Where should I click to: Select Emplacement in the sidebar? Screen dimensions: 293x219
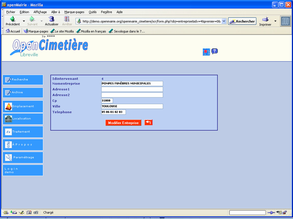(x=23, y=106)
